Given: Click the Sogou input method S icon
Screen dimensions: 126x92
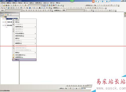Looking at the screenshot, I should click(x=93, y=2).
